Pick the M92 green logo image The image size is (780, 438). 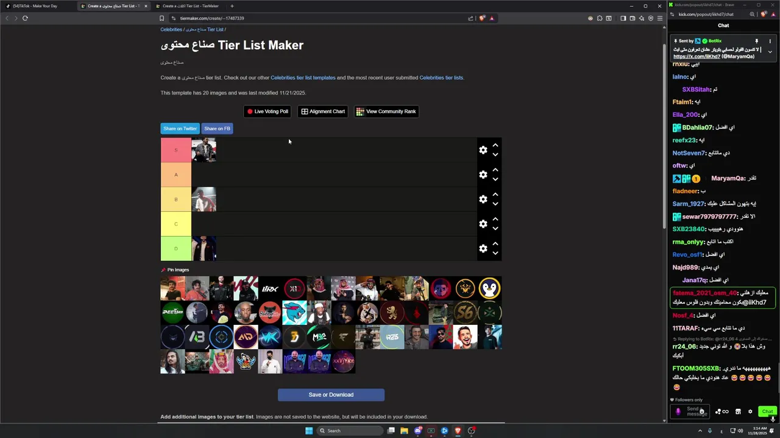[319, 337]
